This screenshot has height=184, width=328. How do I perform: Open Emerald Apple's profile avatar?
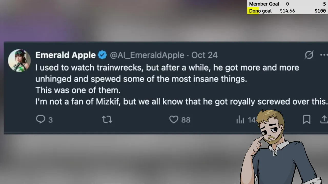(x=19, y=61)
